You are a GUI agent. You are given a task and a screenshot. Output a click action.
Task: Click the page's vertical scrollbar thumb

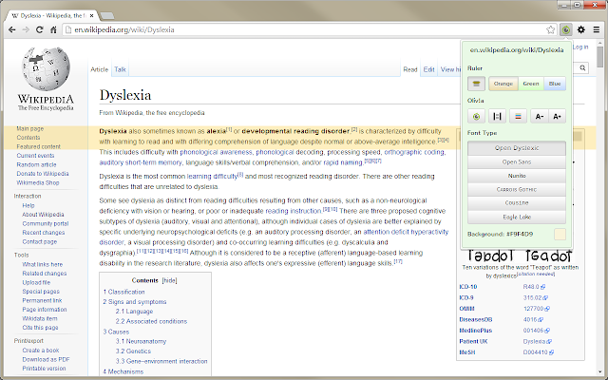600,57
